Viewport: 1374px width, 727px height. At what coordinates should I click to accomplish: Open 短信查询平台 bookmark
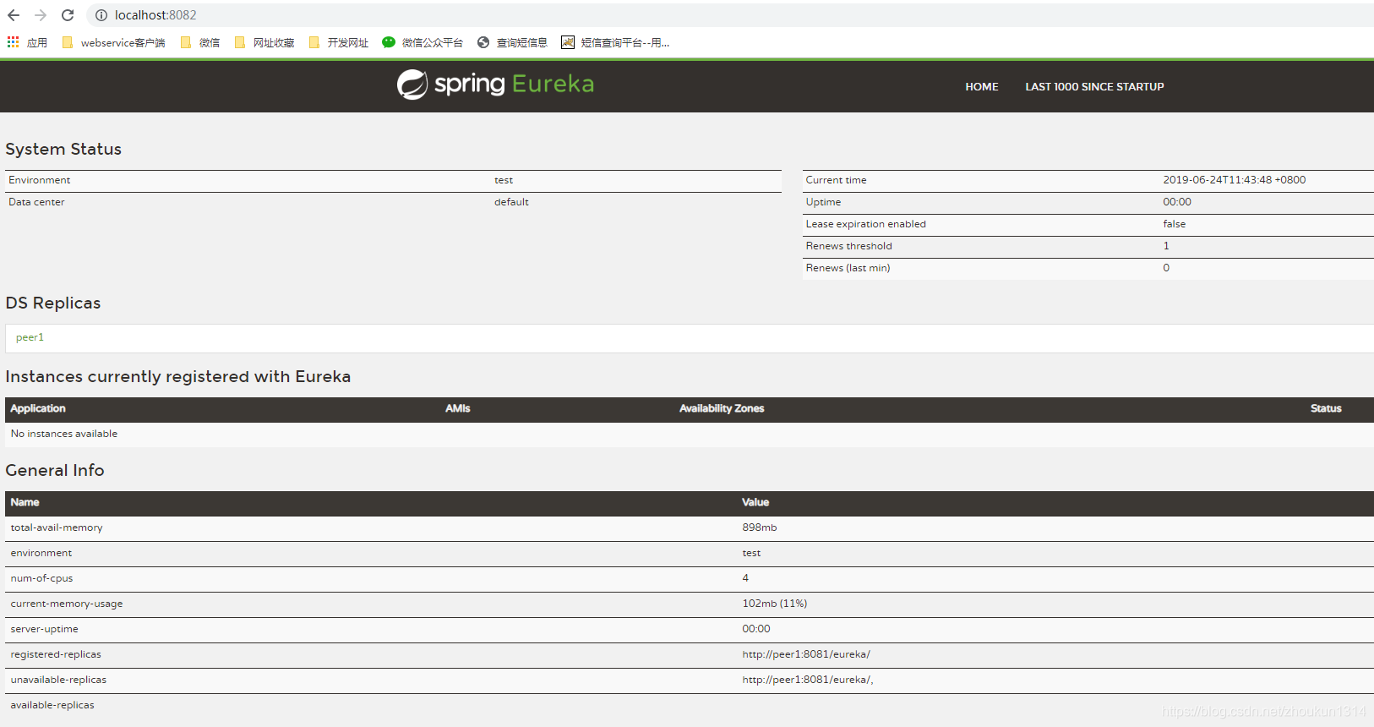point(615,42)
